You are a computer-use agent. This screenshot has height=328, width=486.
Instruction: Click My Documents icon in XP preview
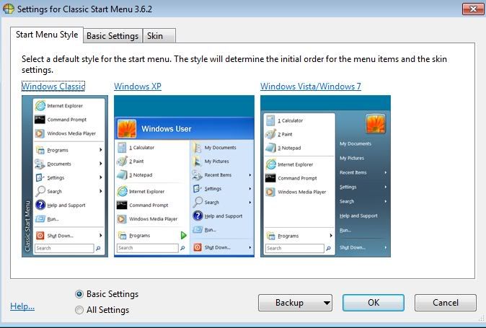pyautogui.click(x=197, y=148)
